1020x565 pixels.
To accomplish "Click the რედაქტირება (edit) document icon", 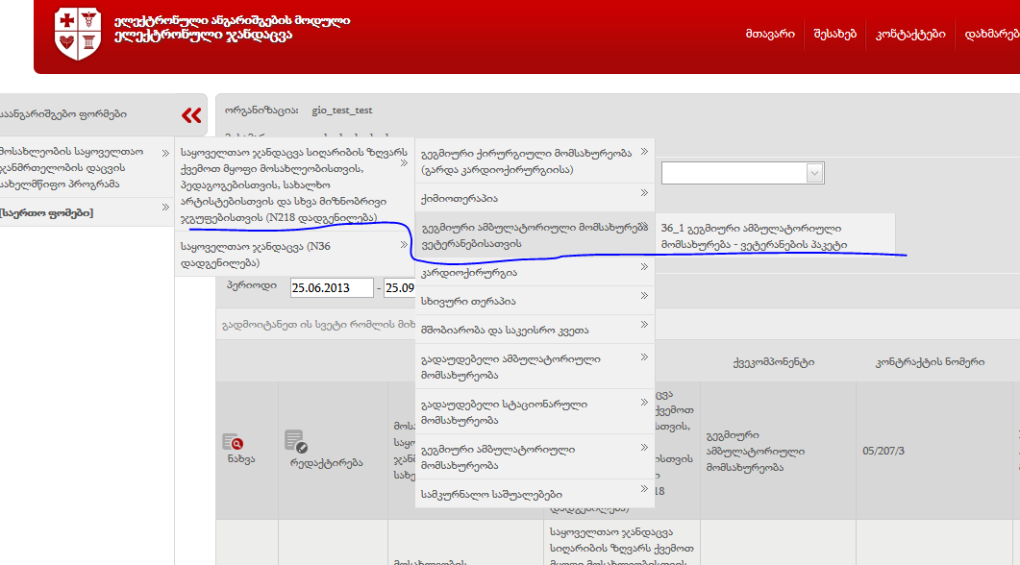I will (x=296, y=442).
